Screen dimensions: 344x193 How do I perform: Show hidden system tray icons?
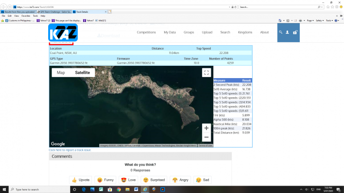[301, 190]
